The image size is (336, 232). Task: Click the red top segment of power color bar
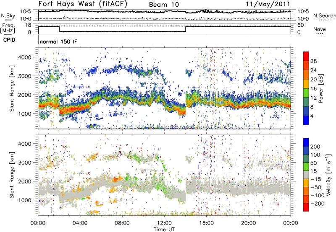coord(306,56)
